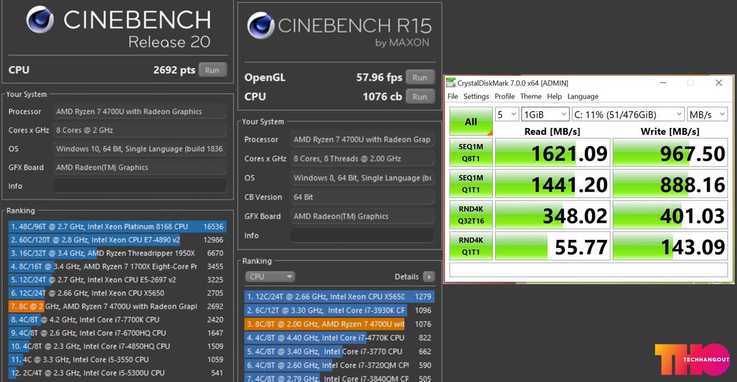Select the Threadripper 1950X ranking row
Image resolution: width=737 pixels, height=382 pixels.
click(x=116, y=253)
